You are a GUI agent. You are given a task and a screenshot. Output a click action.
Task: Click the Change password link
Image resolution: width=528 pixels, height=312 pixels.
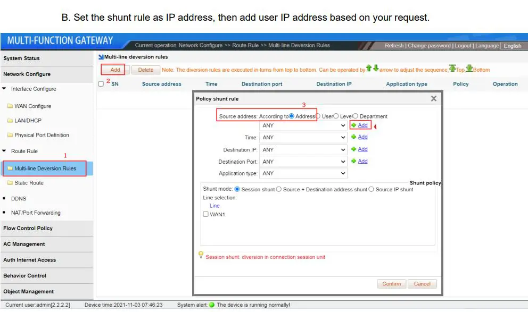(429, 45)
